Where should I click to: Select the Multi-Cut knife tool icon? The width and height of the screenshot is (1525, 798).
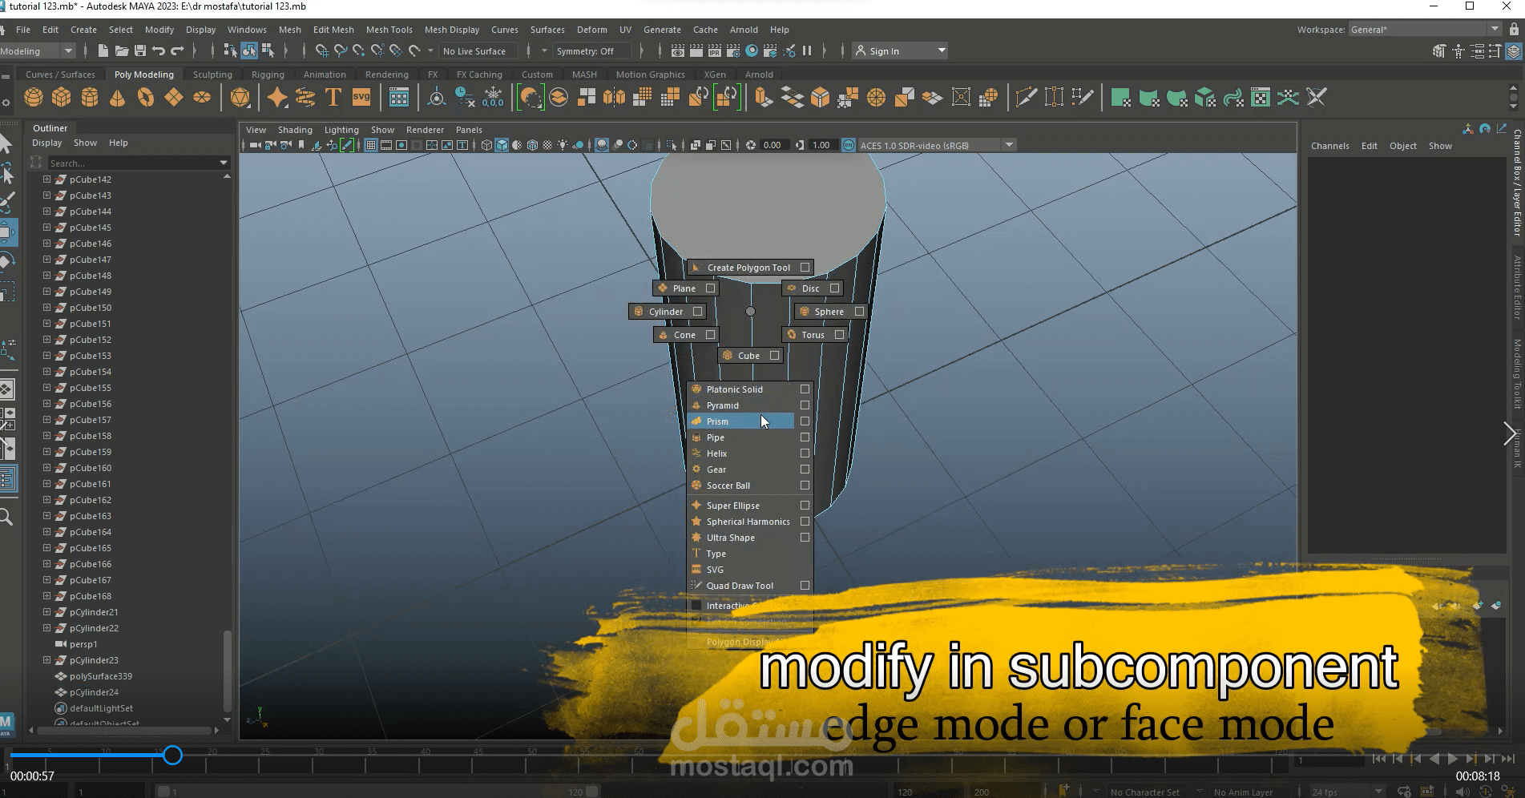(1026, 98)
